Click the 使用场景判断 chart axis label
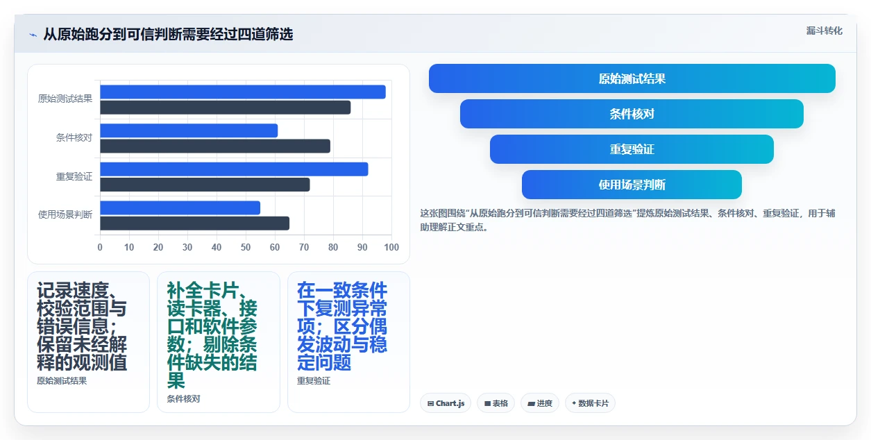Viewport: 871px width, 440px height. click(x=65, y=215)
